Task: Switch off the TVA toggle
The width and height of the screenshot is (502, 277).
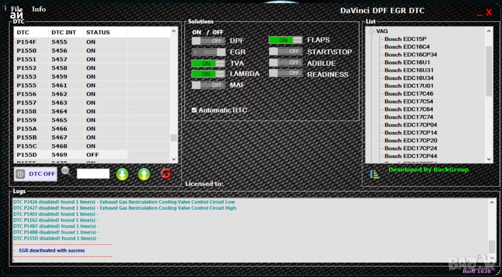Action: (x=208, y=63)
